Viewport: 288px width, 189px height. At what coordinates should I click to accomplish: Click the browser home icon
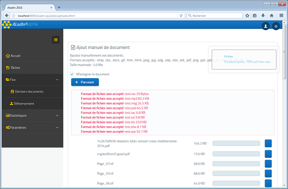coord(272,16)
